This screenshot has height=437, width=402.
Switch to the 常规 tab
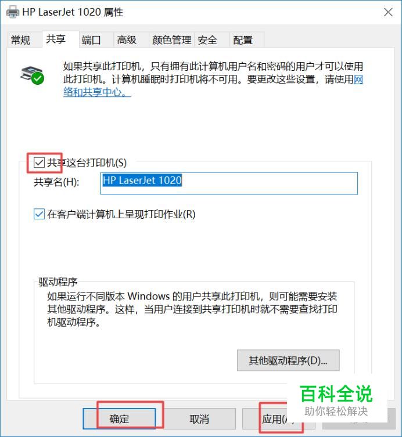point(21,40)
